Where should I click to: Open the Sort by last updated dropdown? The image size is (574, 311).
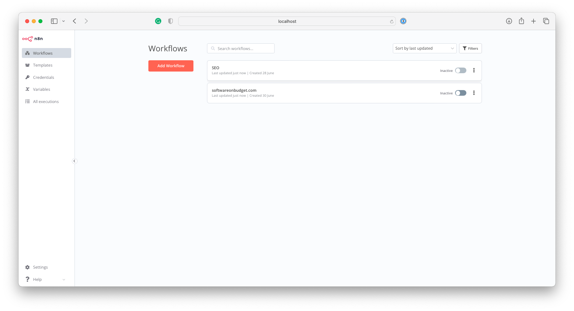(424, 48)
